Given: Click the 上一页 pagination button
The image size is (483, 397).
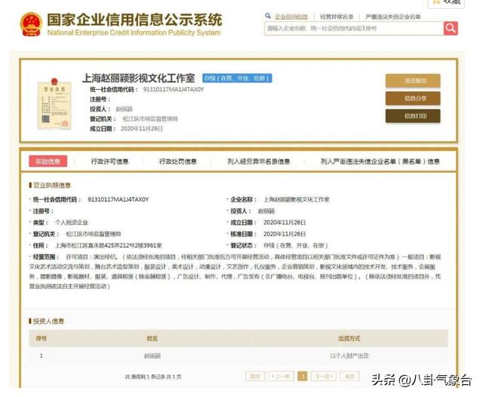Looking at the screenshot, I should pos(281,377).
